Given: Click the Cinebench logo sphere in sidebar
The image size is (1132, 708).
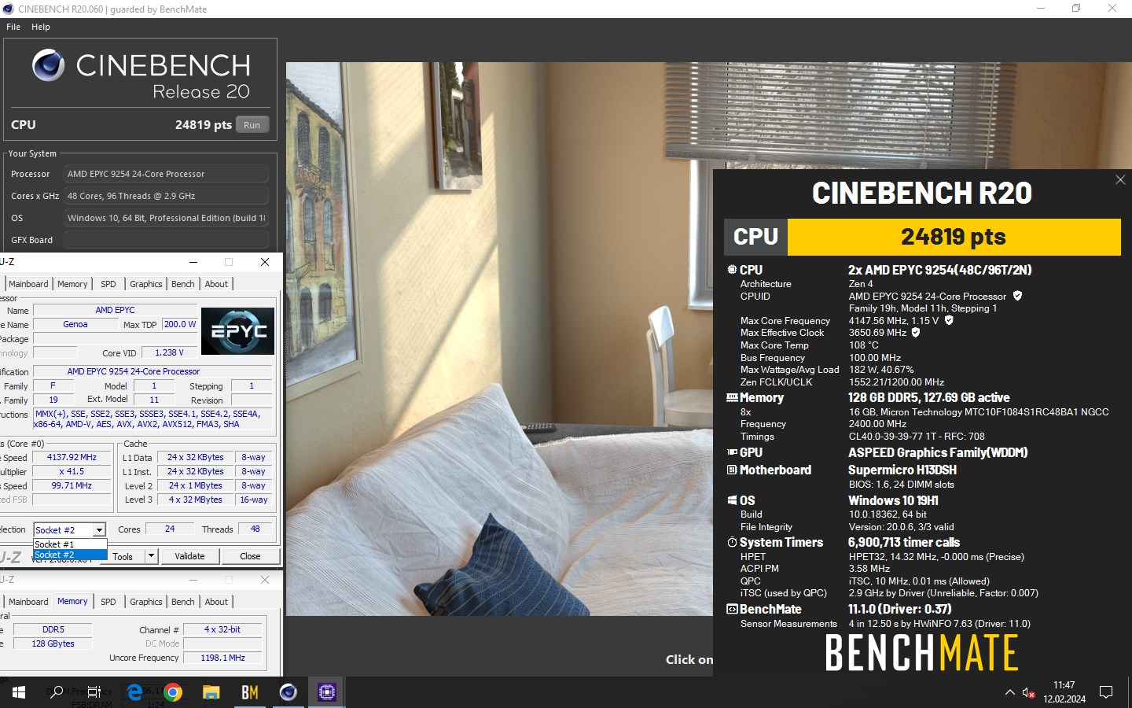Looking at the screenshot, I should pyautogui.click(x=48, y=65).
